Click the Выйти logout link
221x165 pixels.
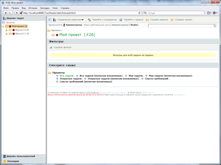click(134, 25)
